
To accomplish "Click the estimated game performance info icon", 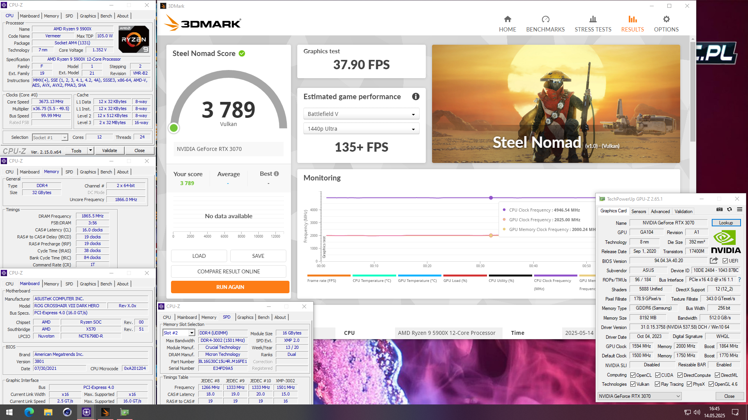I will (x=416, y=96).
